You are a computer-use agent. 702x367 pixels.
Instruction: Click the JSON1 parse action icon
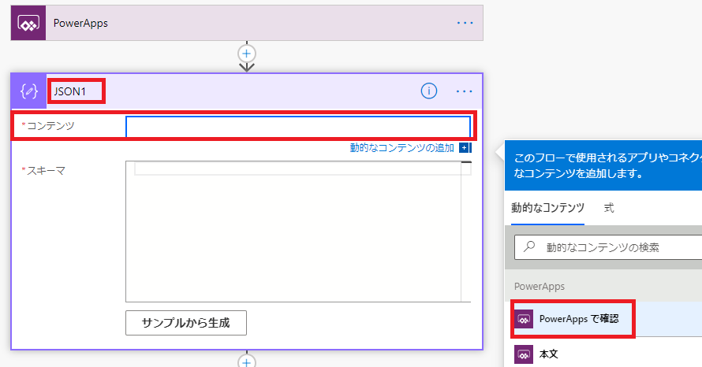(x=28, y=91)
